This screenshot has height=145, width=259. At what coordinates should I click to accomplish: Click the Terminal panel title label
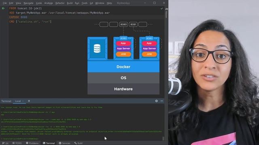pyautogui.click(x=6, y=101)
